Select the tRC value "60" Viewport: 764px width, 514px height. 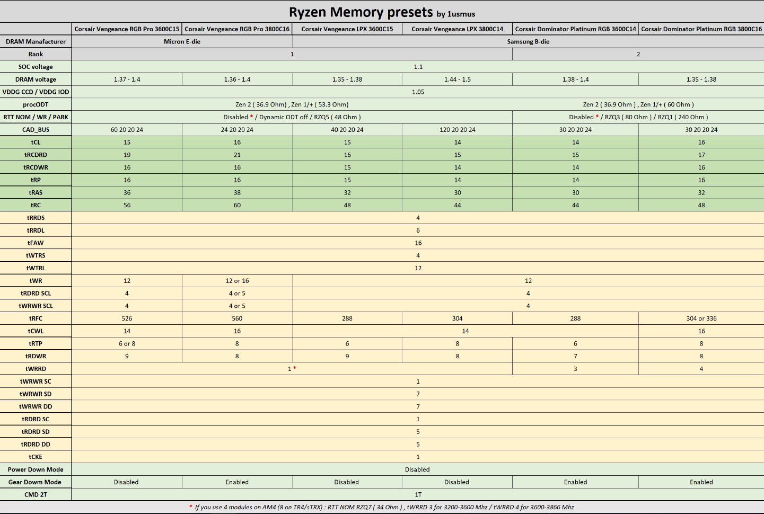(237, 205)
